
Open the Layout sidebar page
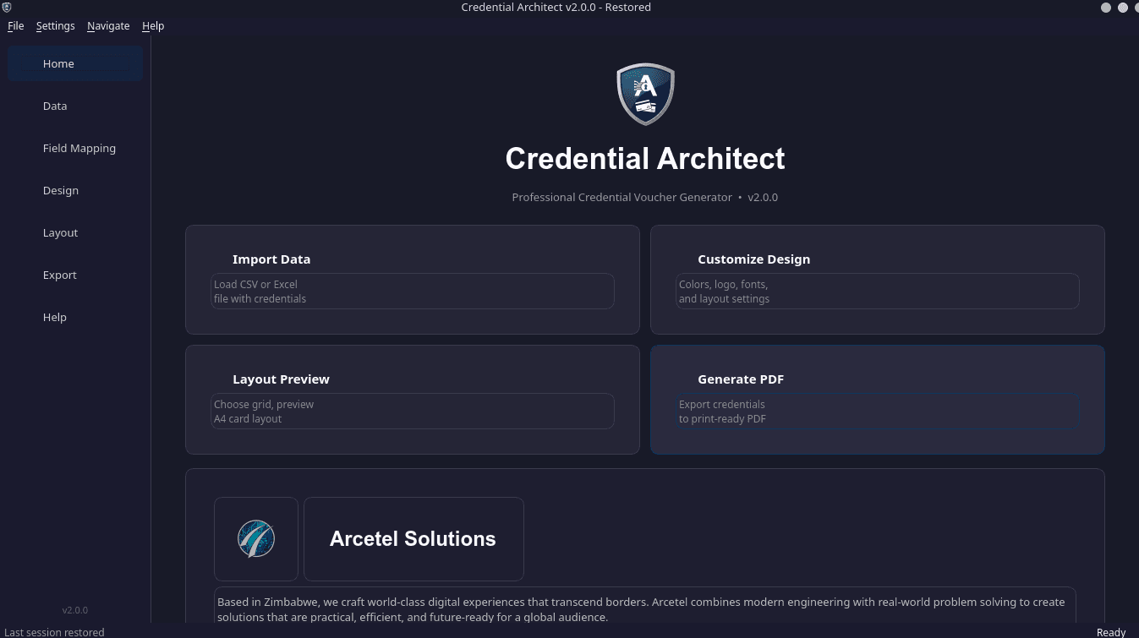(x=75, y=232)
